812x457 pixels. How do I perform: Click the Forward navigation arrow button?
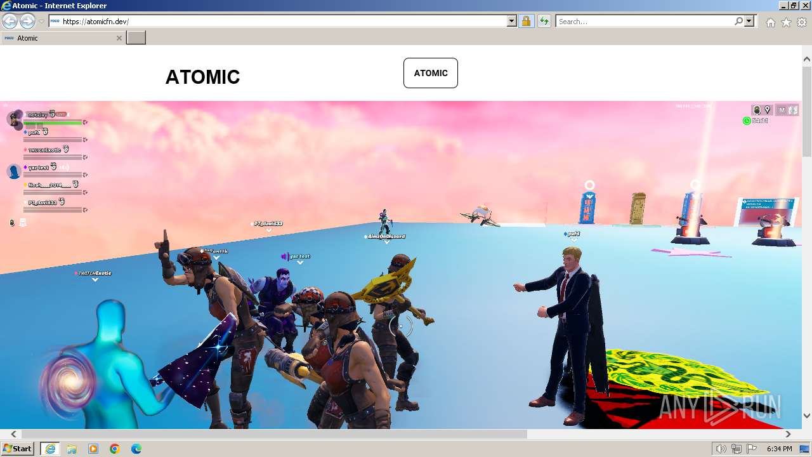point(27,22)
